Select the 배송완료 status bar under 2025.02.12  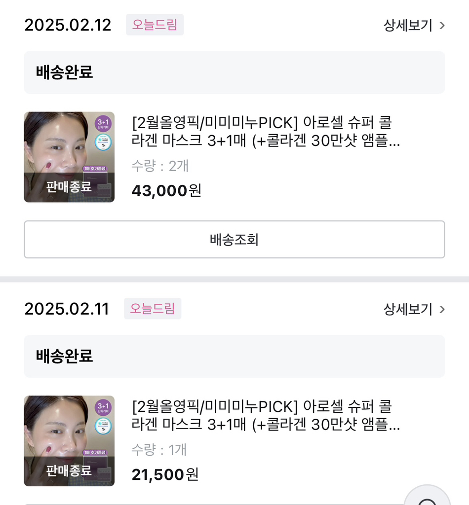click(x=234, y=72)
